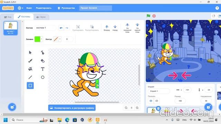
Task: Click the Redo arrow
Action: 67,28
